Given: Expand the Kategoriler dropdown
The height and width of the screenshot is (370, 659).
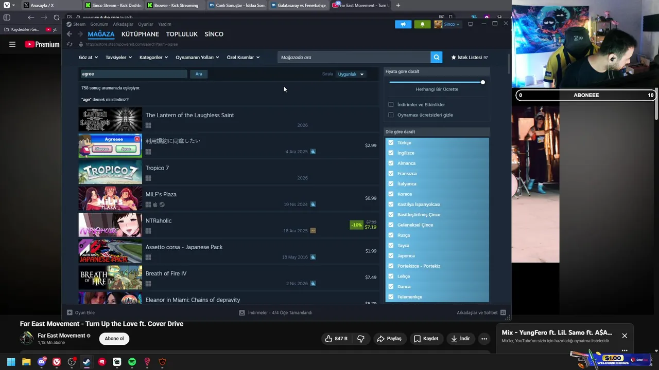Looking at the screenshot, I should [x=153, y=57].
